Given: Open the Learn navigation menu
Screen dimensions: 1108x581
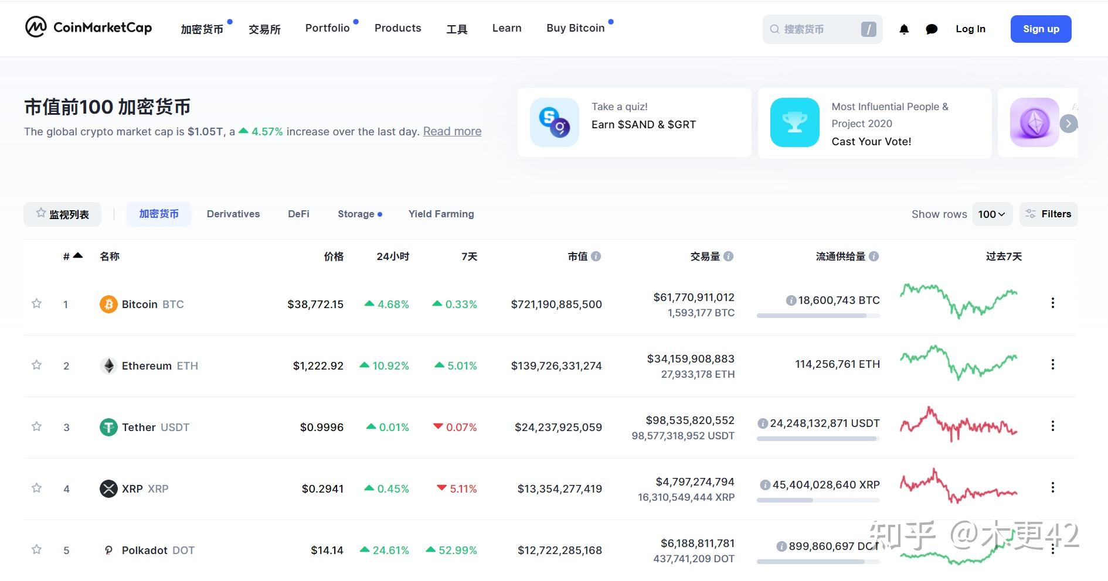Looking at the screenshot, I should [507, 28].
